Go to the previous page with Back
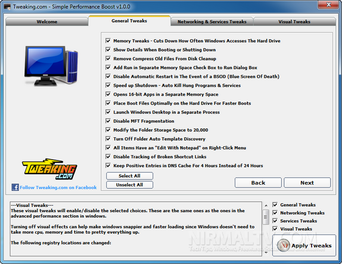This screenshot has height=264, width=342. (258, 183)
